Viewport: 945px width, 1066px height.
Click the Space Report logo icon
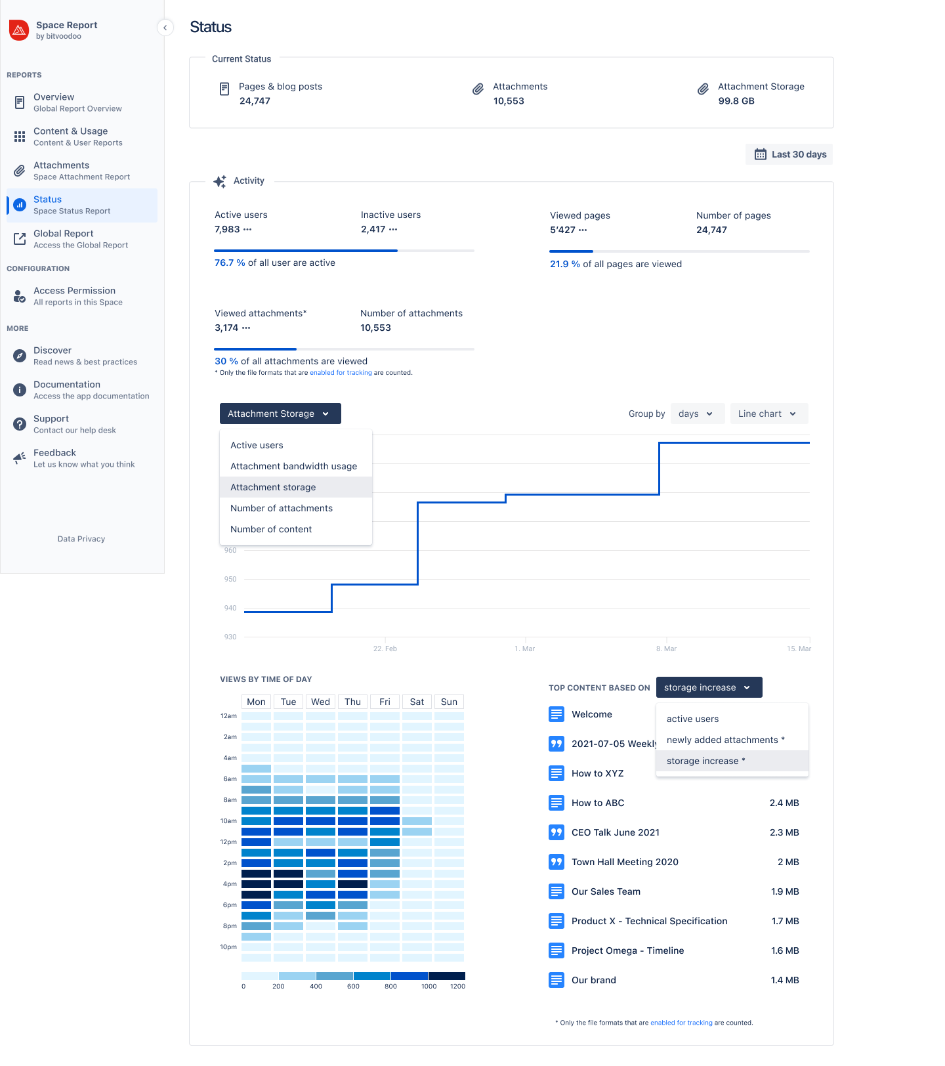coord(19,30)
